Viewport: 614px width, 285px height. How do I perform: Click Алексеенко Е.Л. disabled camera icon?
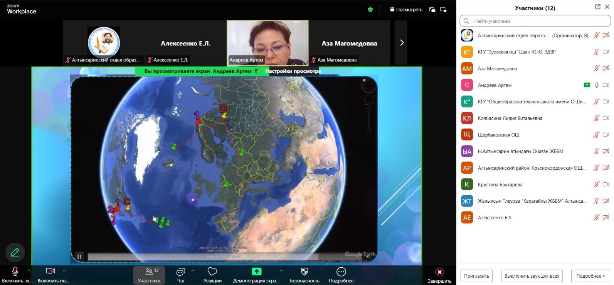[x=606, y=217]
